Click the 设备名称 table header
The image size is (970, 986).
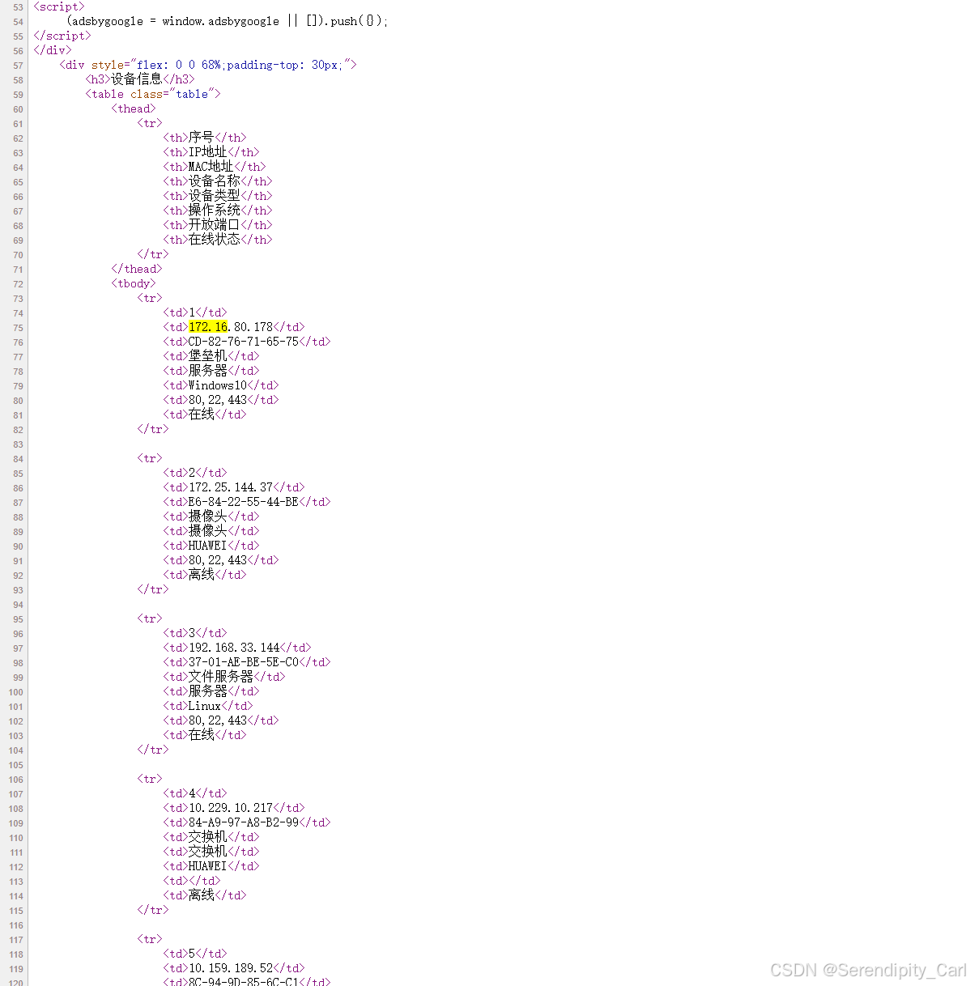click(x=215, y=181)
